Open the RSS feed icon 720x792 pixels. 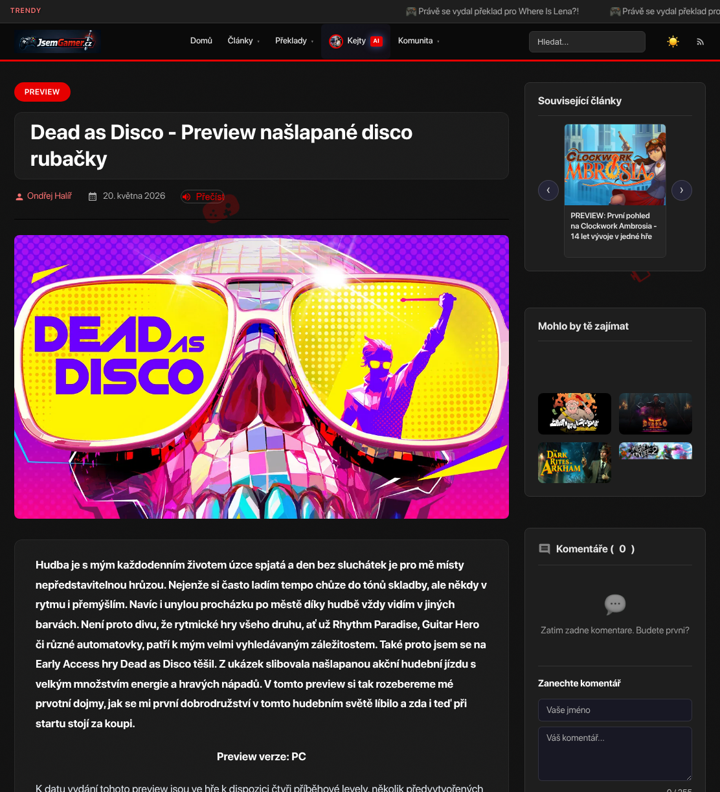[x=700, y=41]
